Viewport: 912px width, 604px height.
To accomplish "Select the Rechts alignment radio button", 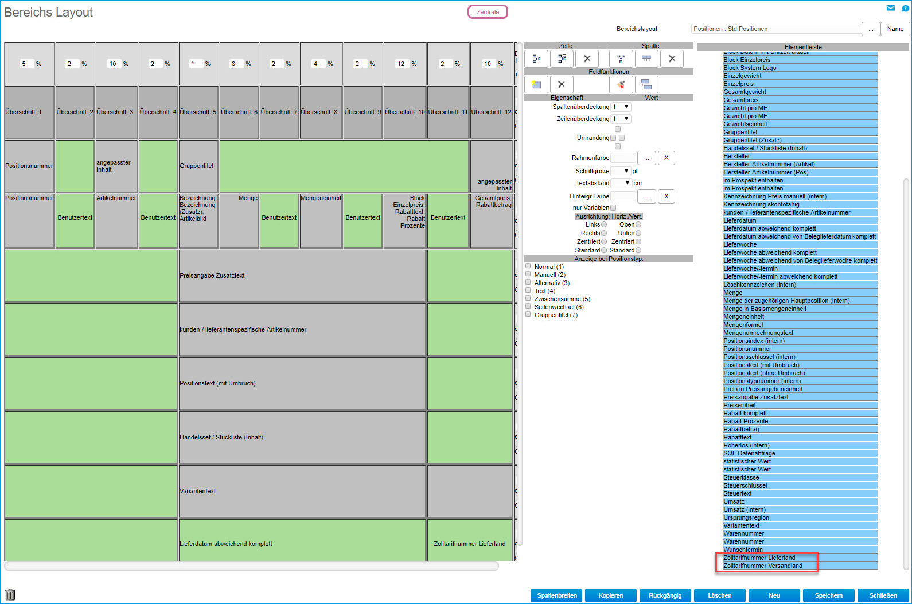I will click(x=604, y=233).
